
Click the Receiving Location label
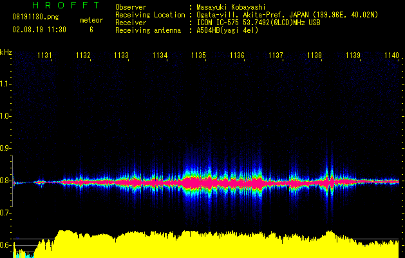(150, 15)
